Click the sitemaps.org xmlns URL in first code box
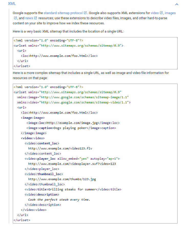The width and height of the screenshot is (186, 226). point(80,46)
